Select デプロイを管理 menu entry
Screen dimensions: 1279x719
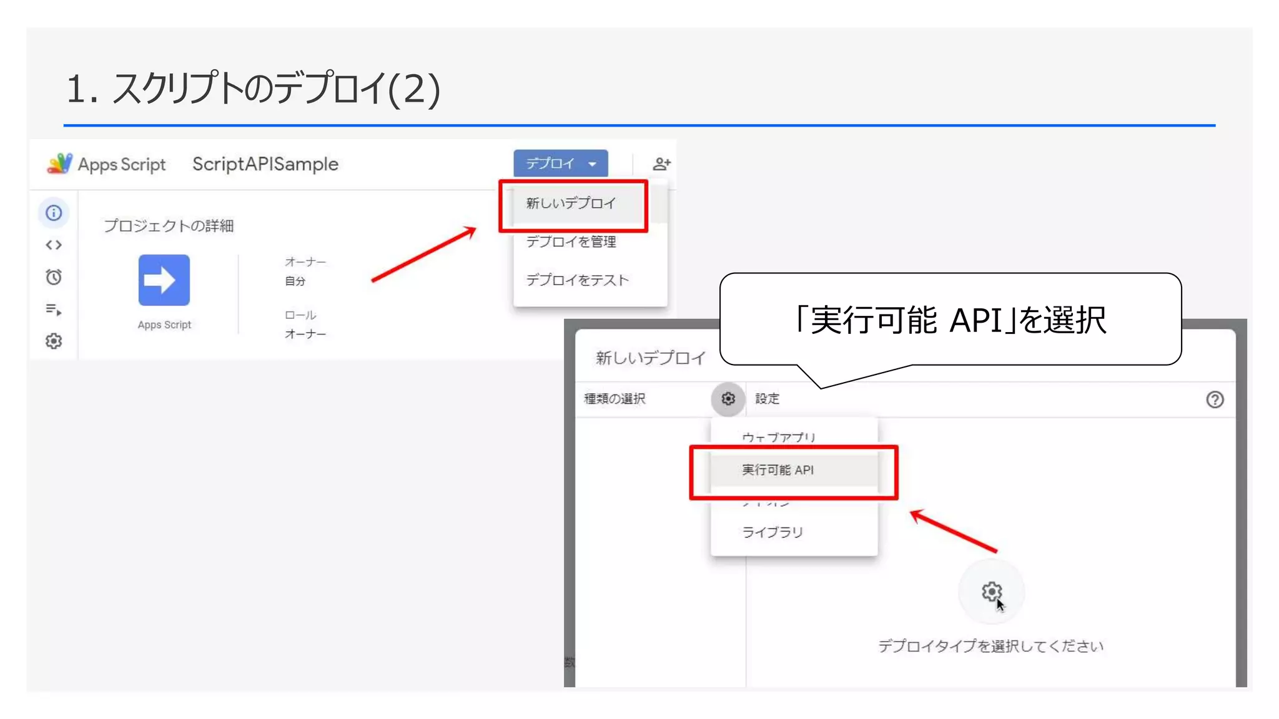pos(571,242)
